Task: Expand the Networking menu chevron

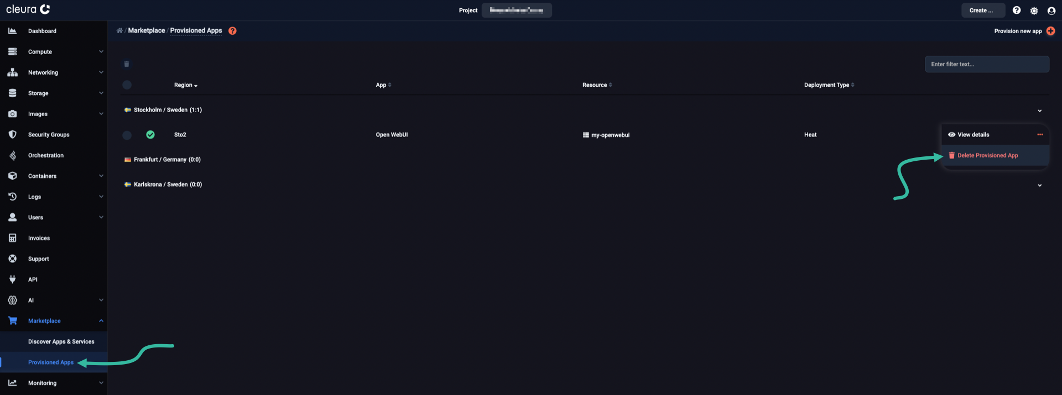Action: [x=101, y=72]
